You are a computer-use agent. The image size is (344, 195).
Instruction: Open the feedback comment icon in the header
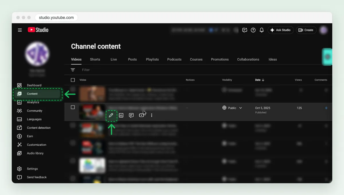245,30
